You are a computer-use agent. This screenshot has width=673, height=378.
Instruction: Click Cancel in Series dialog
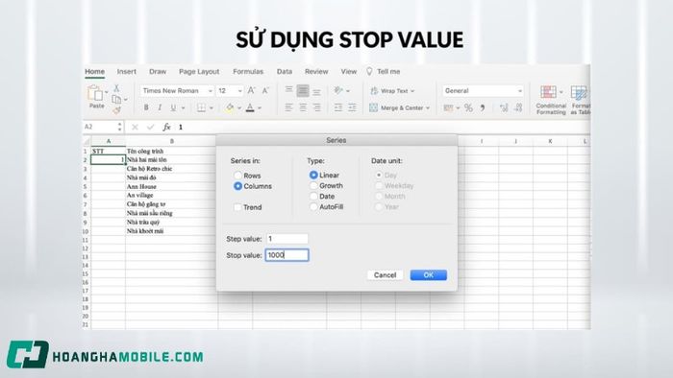[x=385, y=274]
